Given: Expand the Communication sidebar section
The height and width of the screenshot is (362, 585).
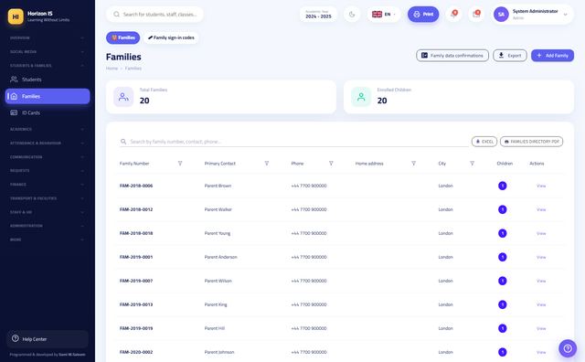Looking at the screenshot, I should [x=47, y=156].
